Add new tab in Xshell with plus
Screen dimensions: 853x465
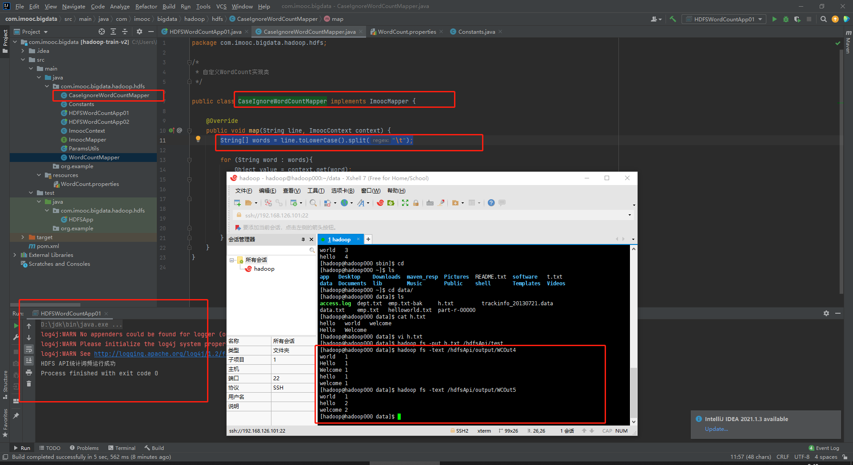point(368,239)
